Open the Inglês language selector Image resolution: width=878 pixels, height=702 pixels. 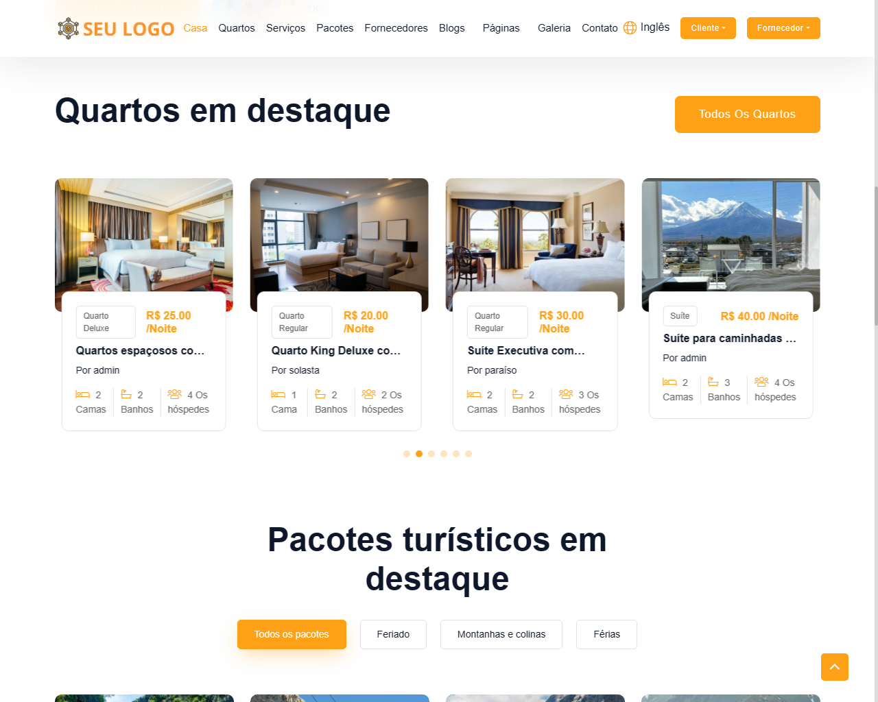646,27
